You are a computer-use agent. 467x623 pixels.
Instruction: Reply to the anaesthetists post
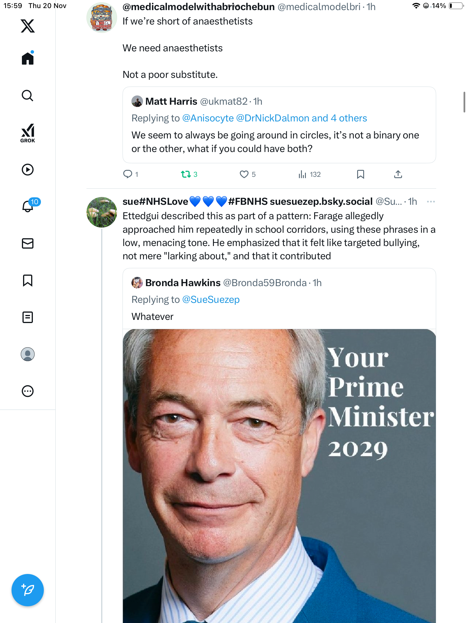pyautogui.click(x=128, y=174)
